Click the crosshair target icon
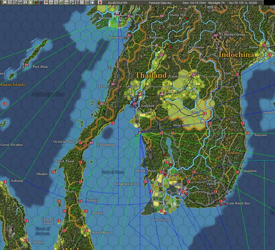 click(x=77, y=3)
